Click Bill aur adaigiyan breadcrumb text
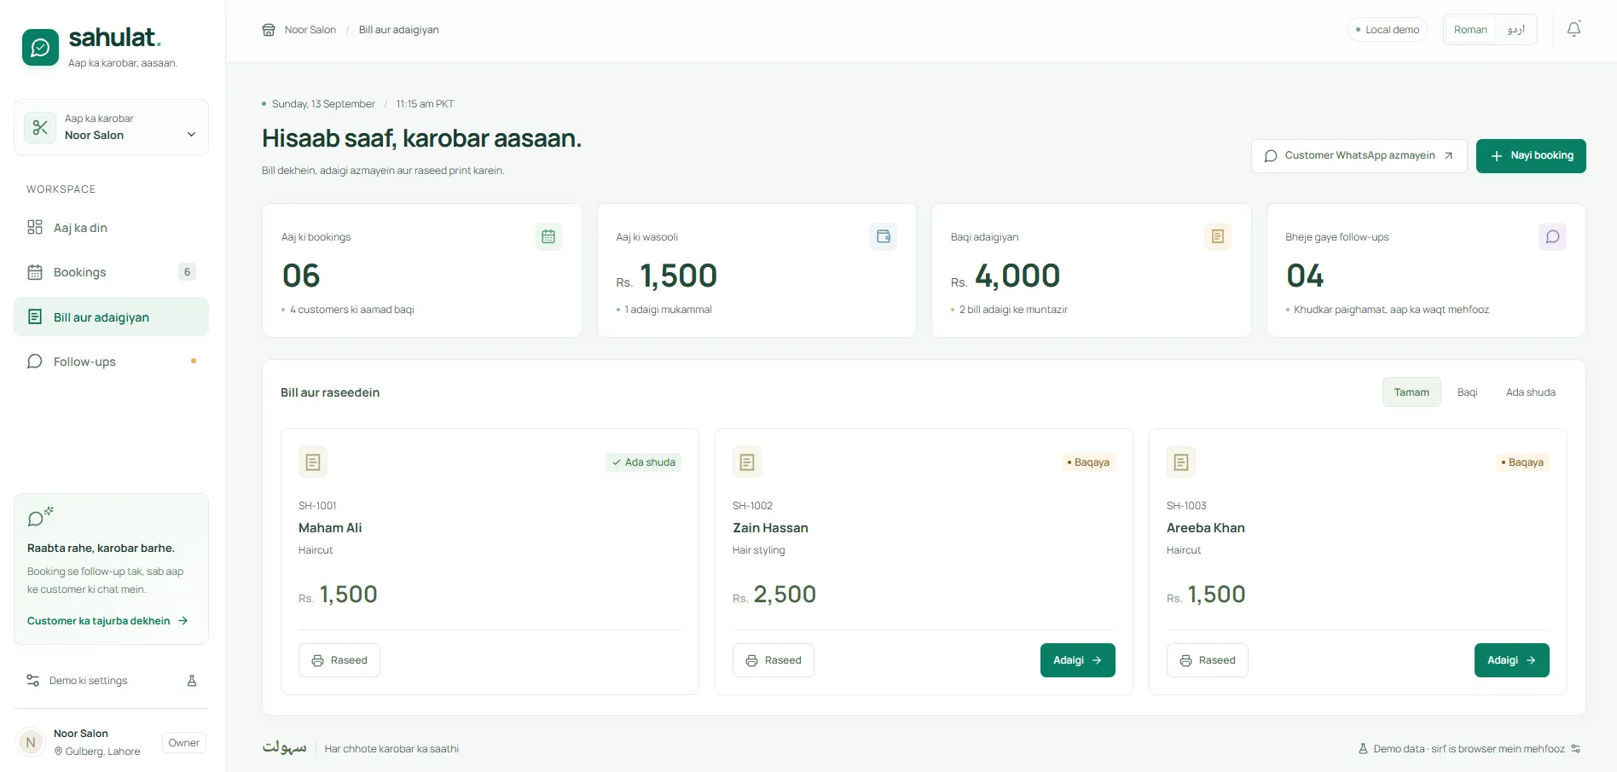This screenshot has width=1617, height=772. (399, 30)
